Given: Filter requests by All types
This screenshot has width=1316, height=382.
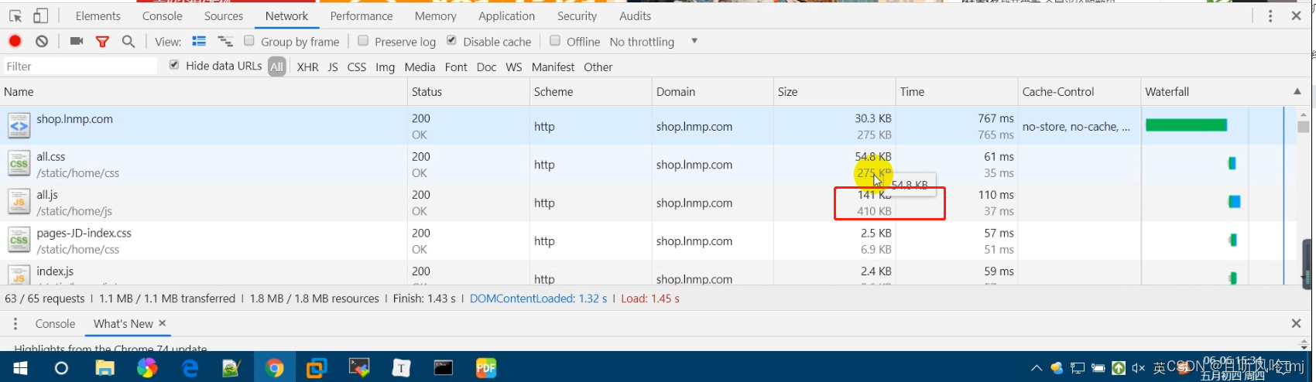Looking at the screenshot, I should coord(276,67).
